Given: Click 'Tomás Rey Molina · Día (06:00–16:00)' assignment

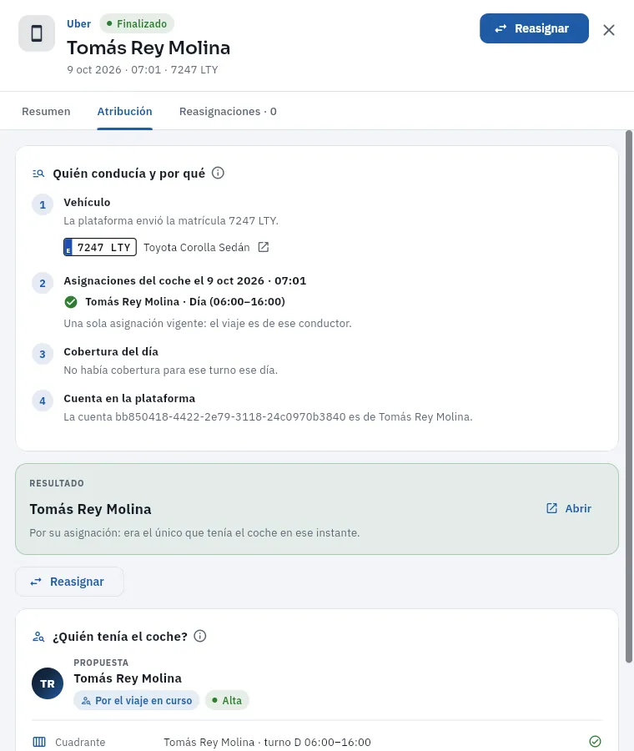Looking at the screenshot, I should pyautogui.click(x=185, y=302).
